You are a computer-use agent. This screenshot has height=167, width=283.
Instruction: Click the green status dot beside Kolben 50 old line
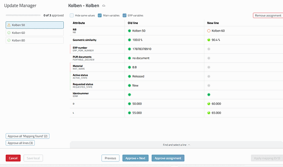(x=129, y=31)
